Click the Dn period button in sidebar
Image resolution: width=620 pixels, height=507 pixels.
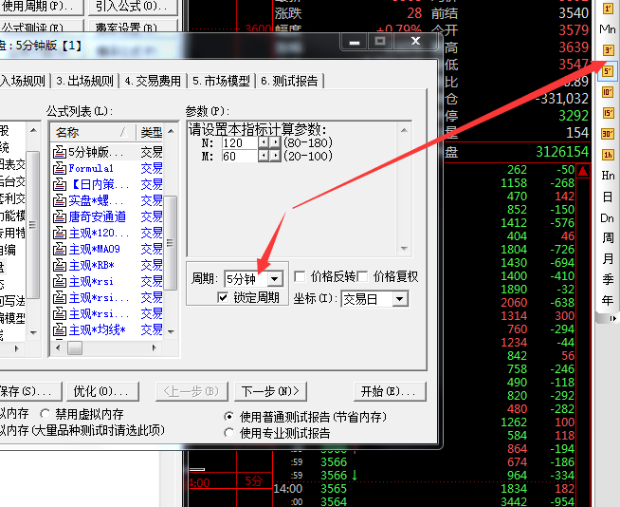(608, 217)
